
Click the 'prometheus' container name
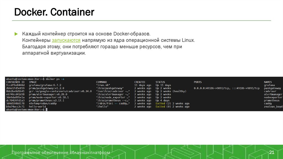[x=272, y=100]
